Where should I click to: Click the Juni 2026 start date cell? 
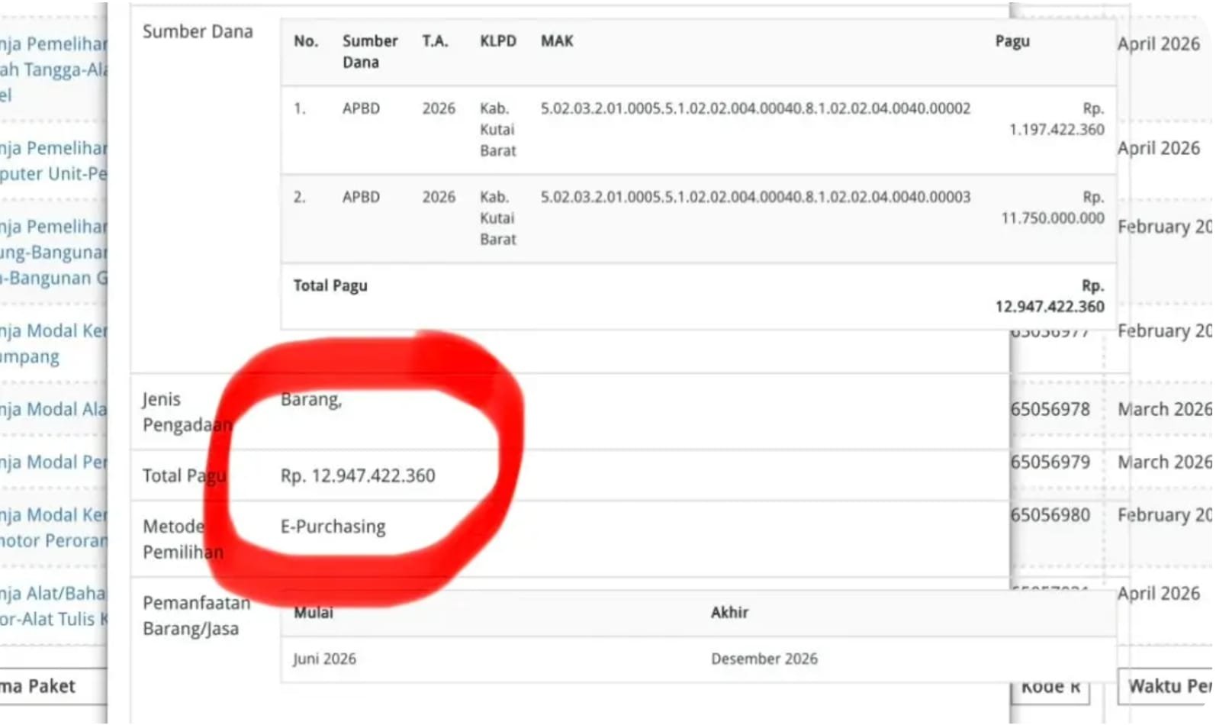(x=324, y=659)
